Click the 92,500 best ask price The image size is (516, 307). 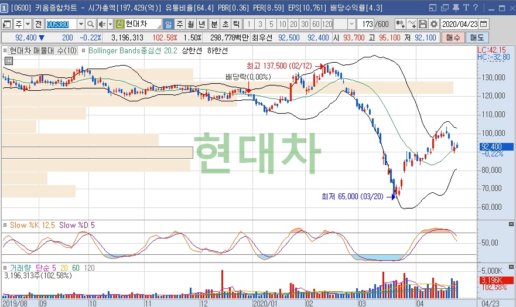click(289, 38)
